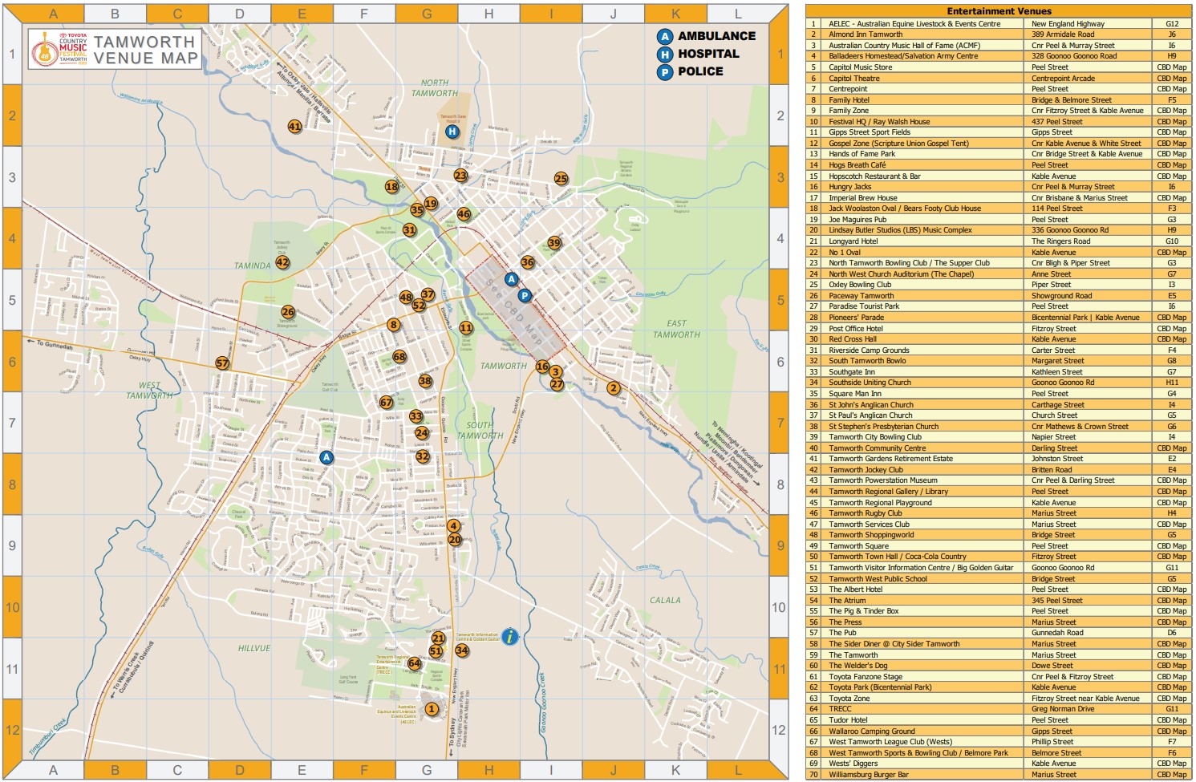Click the Ambulance icon in the legend

[664, 36]
